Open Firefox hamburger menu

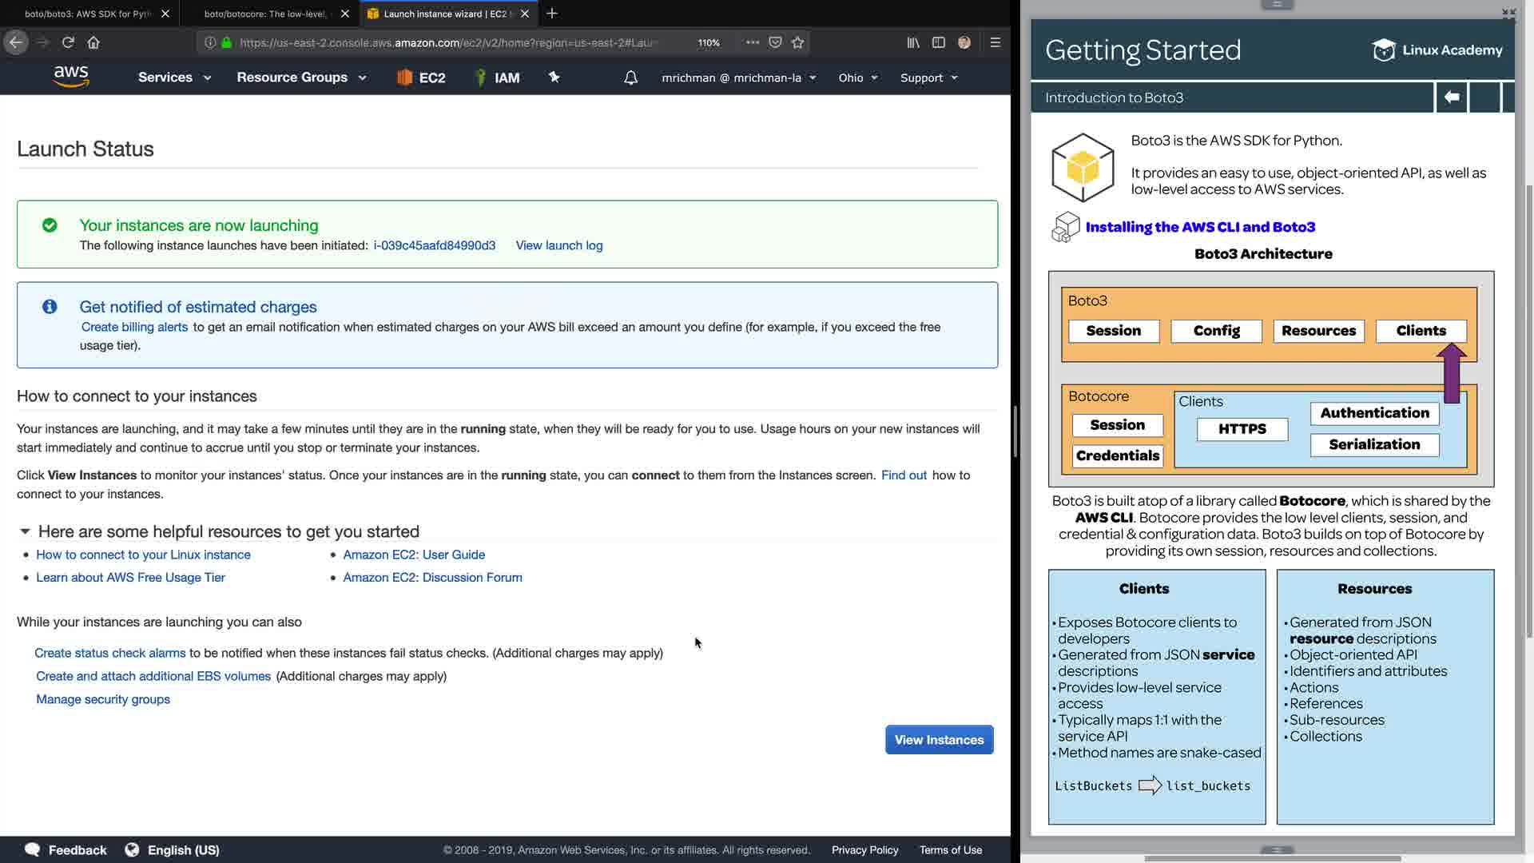[x=995, y=42]
